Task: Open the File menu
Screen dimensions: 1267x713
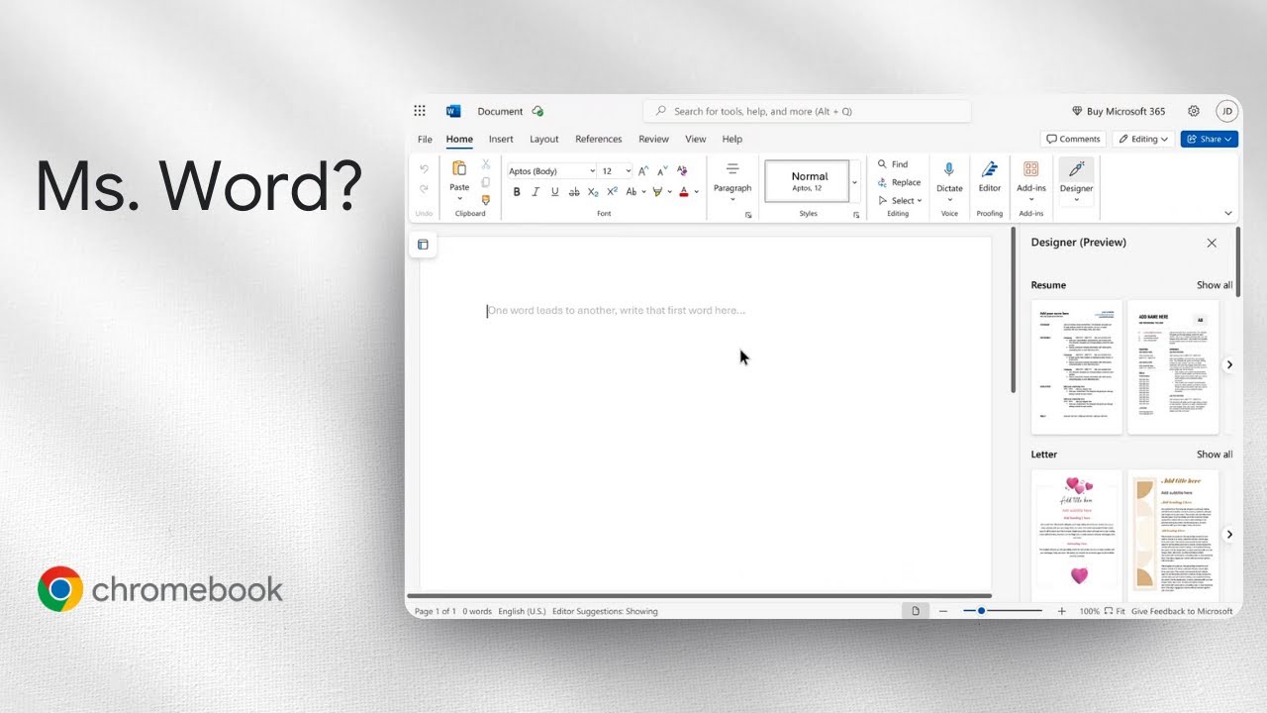Action: pyautogui.click(x=425, y=139)
